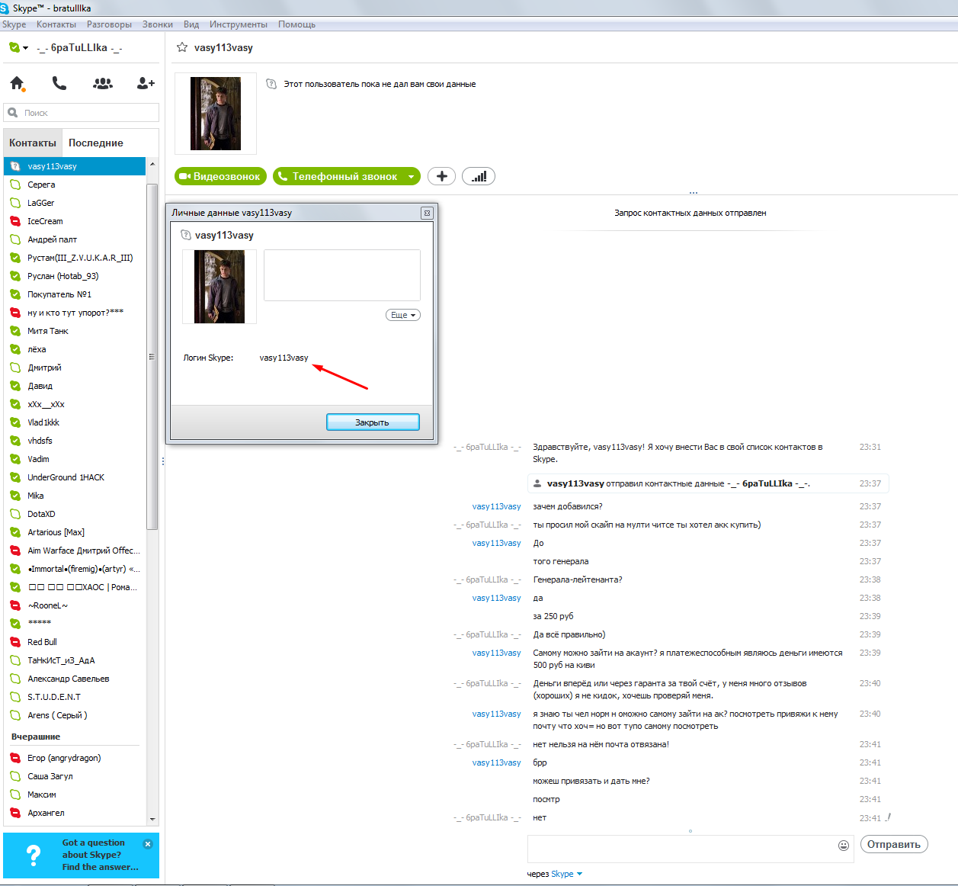Image resolution: width=958 pixels, height=886 pixels.
Task: Click the star favorite icon beside vasy113vasy
Action: coord(182,47)
